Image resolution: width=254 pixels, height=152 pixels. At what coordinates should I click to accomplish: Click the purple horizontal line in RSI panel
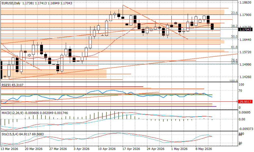click(108, 106)
